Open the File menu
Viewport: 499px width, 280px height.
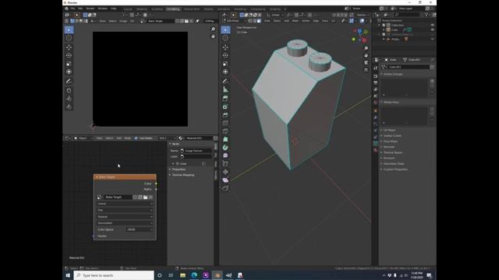[x=73, y=9]
